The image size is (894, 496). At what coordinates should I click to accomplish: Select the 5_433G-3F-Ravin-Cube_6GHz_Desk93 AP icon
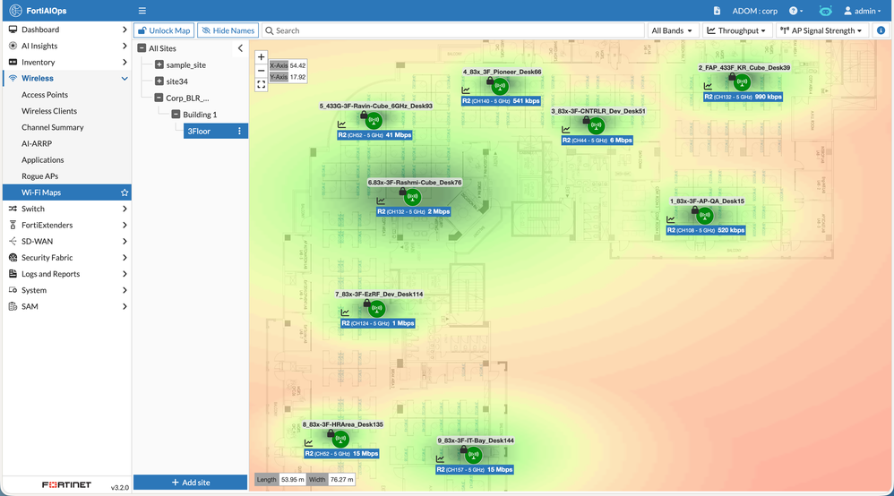click(374, 120)
